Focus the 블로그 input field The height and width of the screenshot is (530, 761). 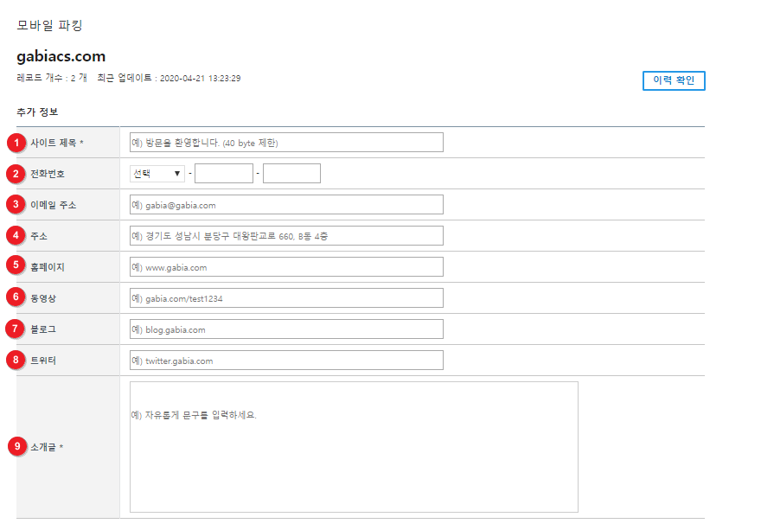coord(286,329)
